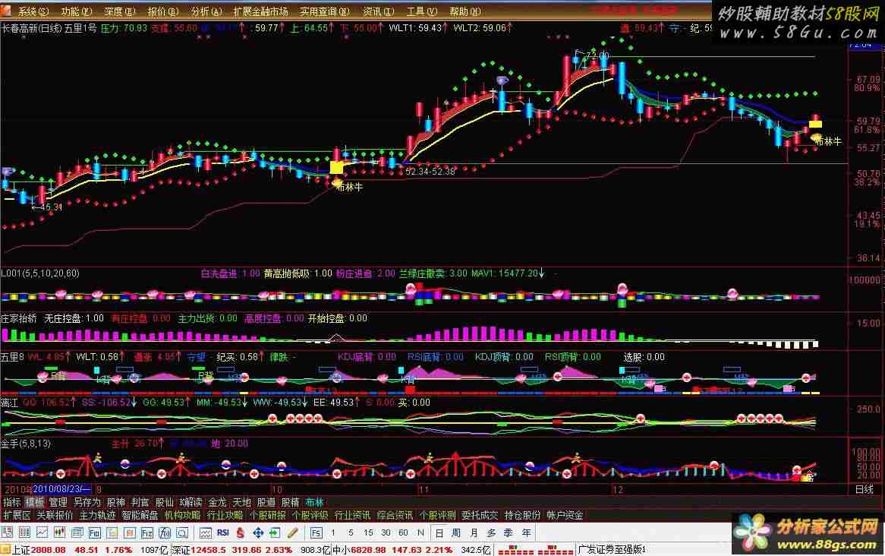Open 主力轨迹 tab

(97, 515)
